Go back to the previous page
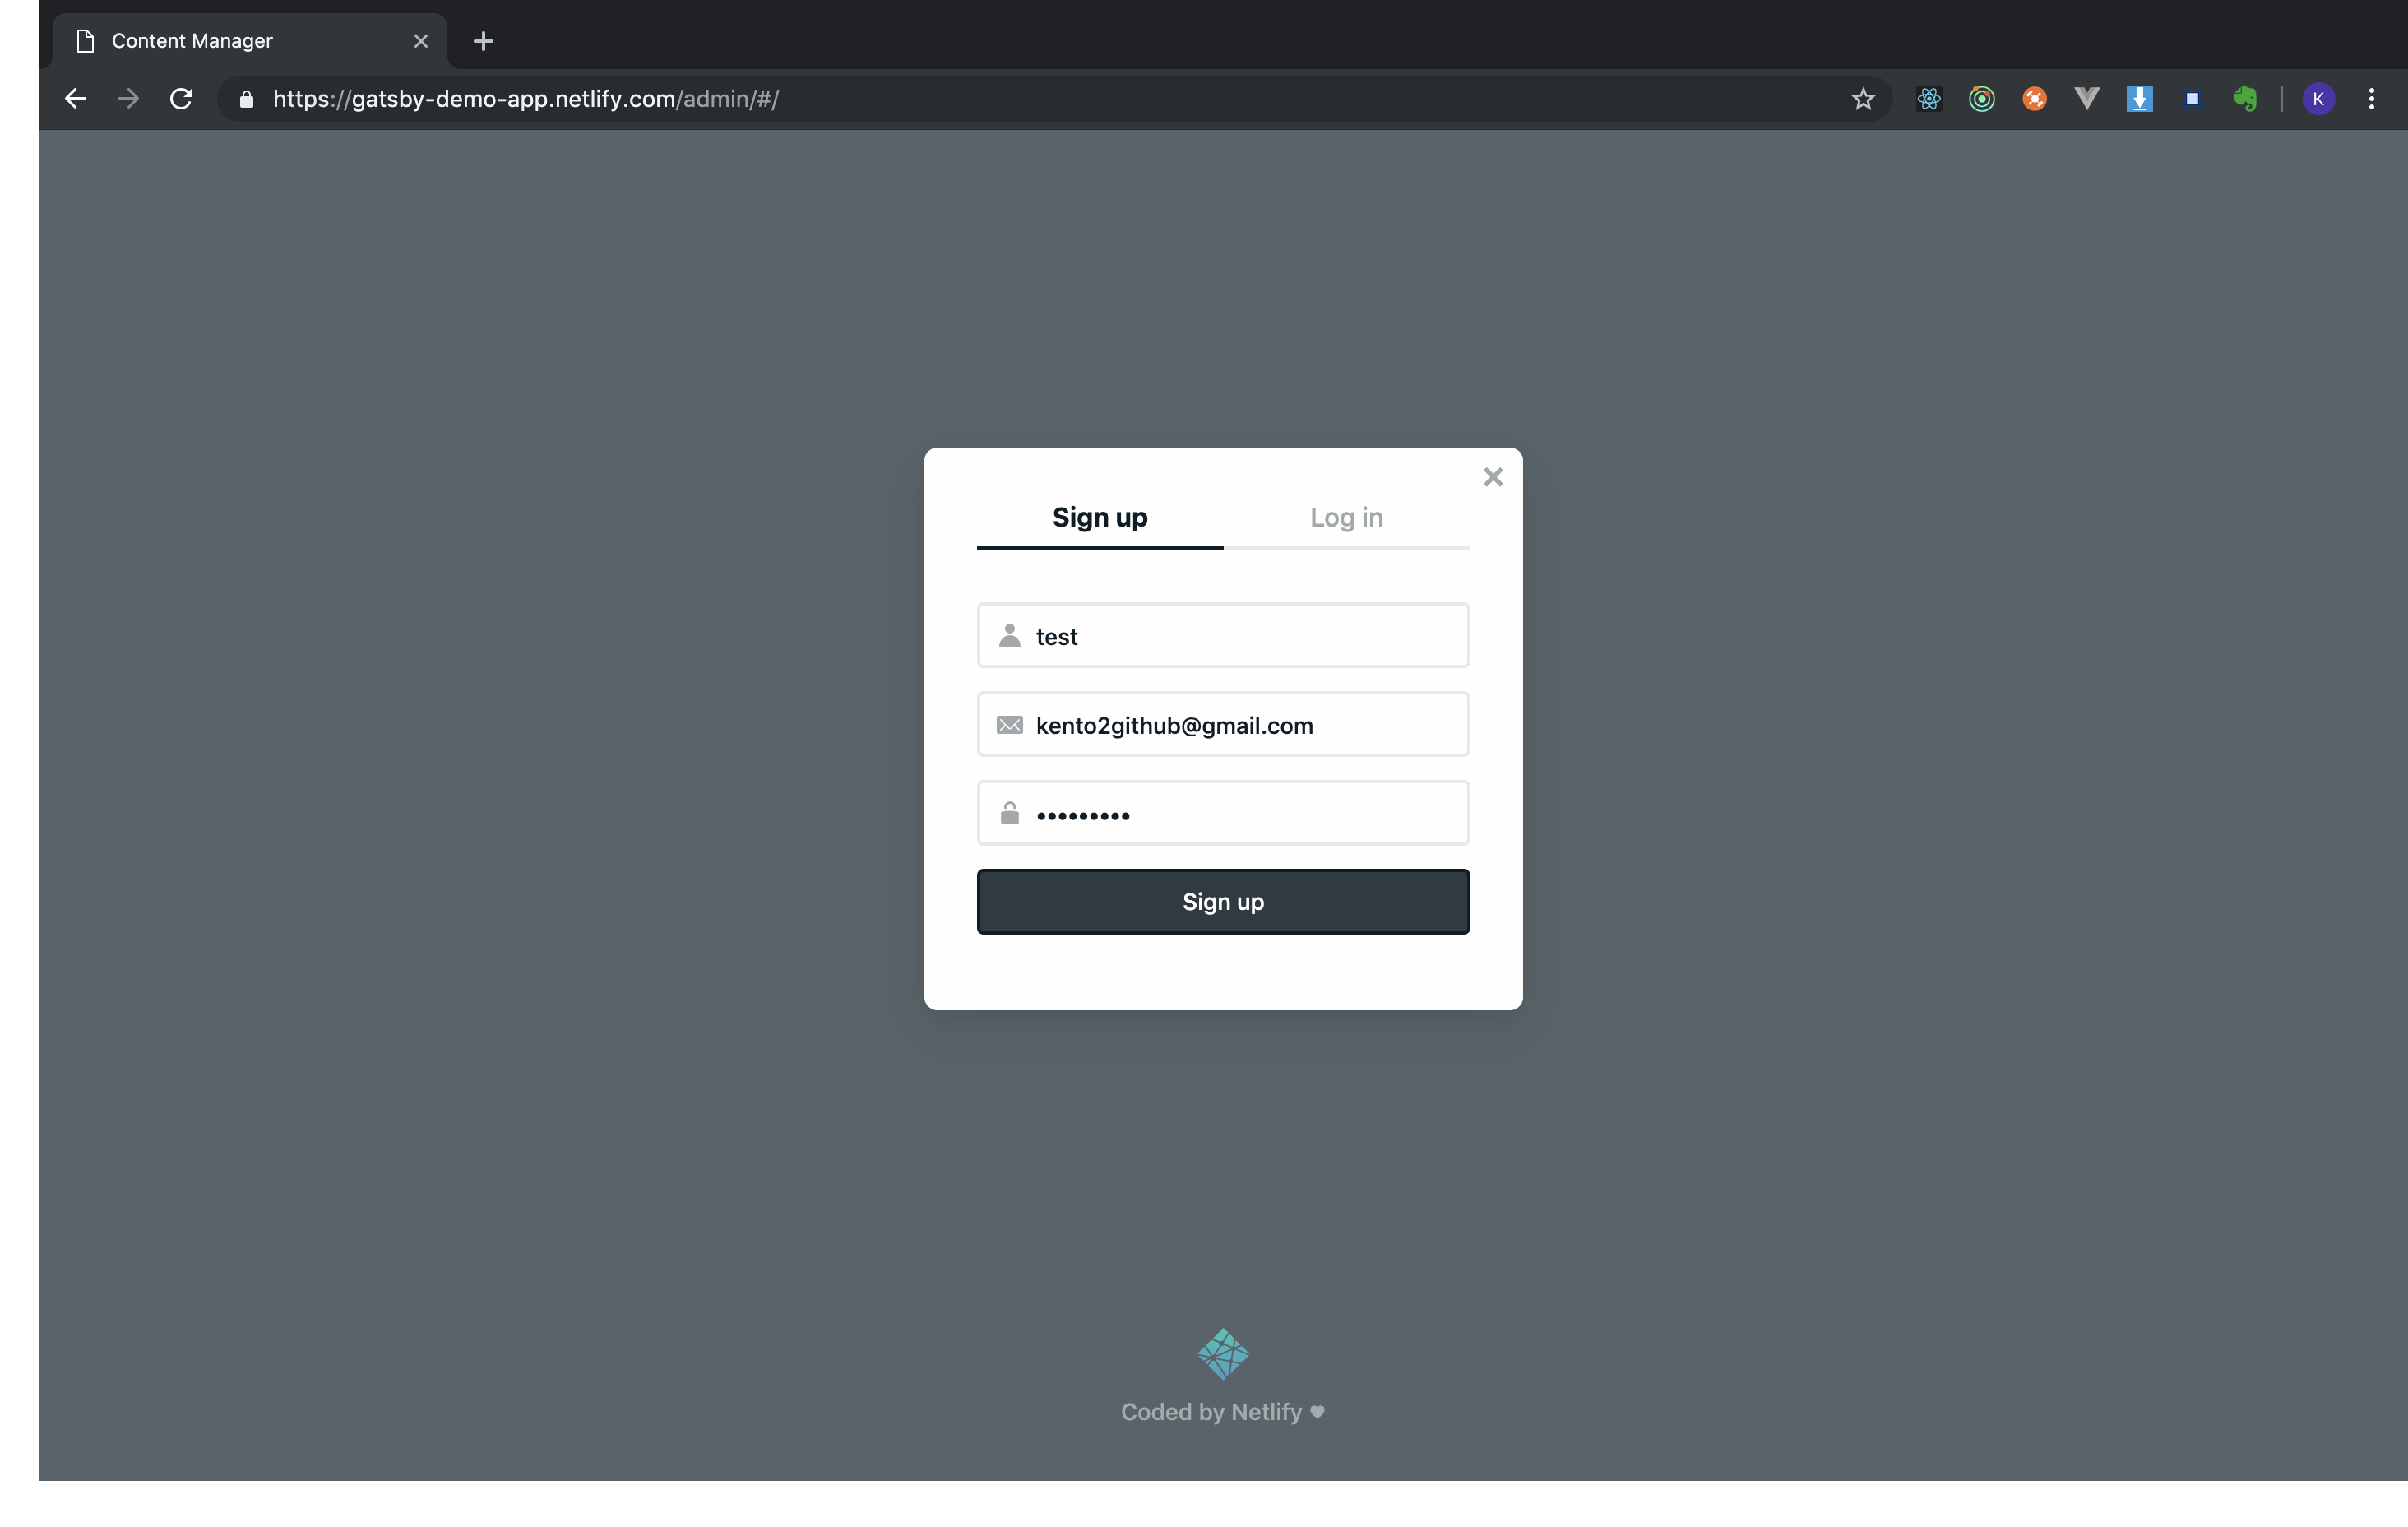The width and height of the screenshot is (2408, 1527). pyautogui.click(x=75, y=99)
